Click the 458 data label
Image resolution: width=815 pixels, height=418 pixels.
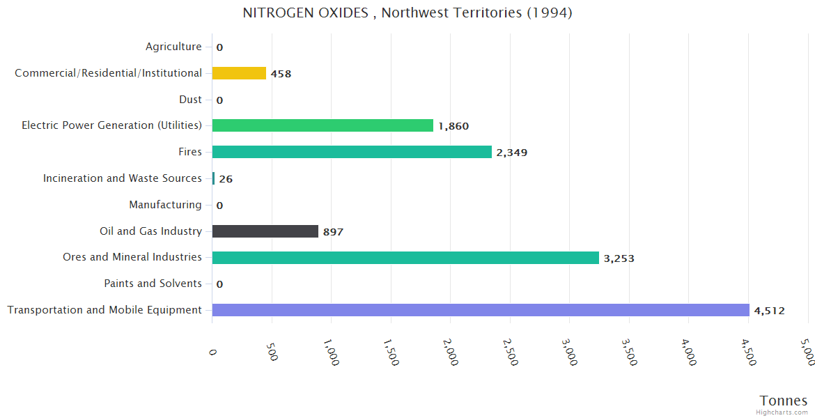pos(281,74)
